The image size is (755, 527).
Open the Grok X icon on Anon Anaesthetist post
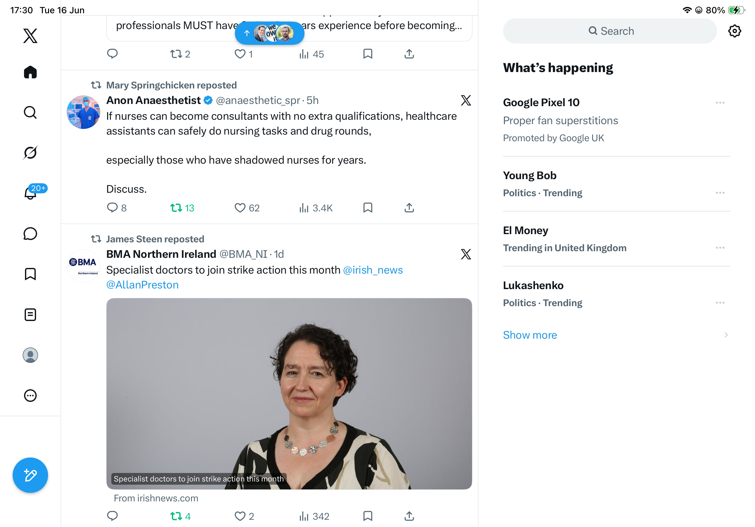466,100
